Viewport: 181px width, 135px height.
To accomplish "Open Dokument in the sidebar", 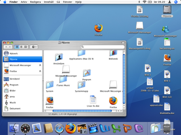I will tap(22, 109).
